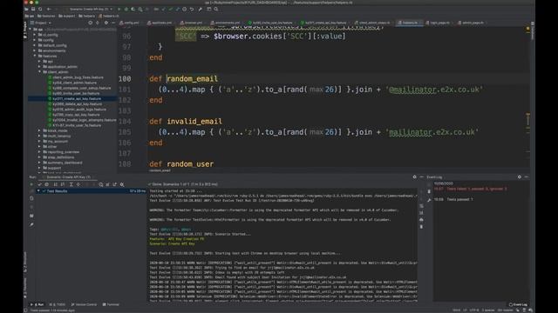Run the scenario with the green play icon
The height and width of the screenshot is (313, 558).
119,10
